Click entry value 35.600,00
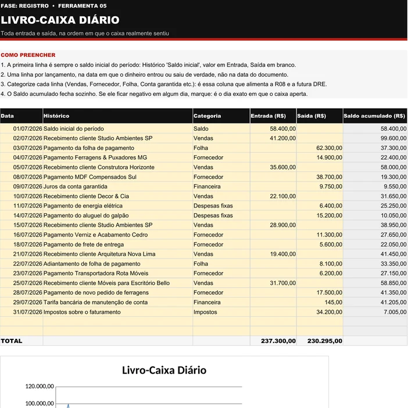Viewport: 408px width, 408px height. [x=273, y=167]
